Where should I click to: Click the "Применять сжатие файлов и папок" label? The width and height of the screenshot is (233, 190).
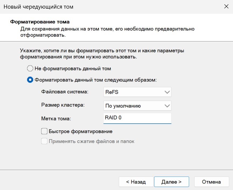[x=91, y=141]
